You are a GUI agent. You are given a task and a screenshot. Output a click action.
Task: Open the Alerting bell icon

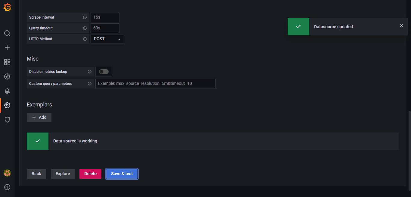[7, 91]
